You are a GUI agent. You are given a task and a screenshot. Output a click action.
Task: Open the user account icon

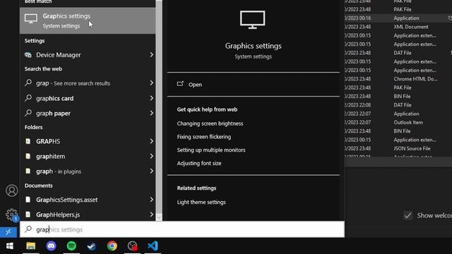click(11, 190)
